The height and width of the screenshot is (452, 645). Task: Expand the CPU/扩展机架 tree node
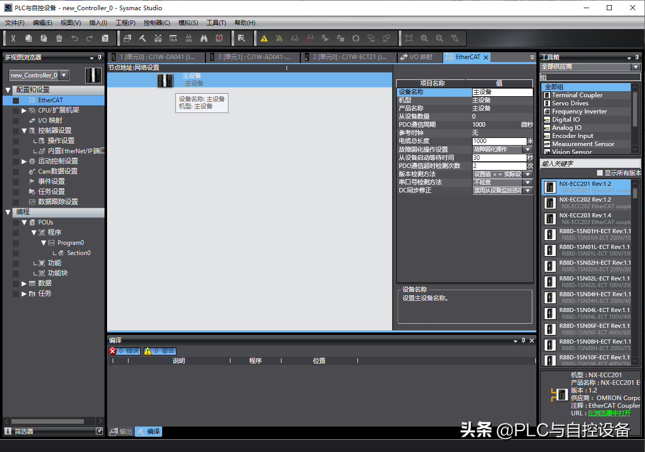point(24,110)
